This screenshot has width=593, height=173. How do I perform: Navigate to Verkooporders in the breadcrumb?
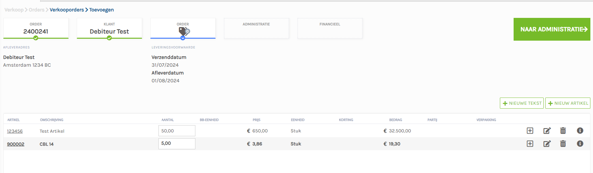[67, 10]
